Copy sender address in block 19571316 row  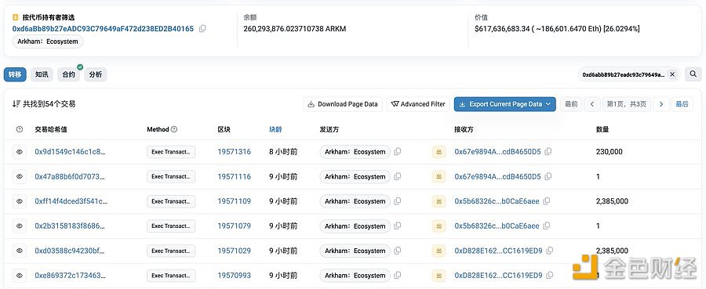click(398, 152)
